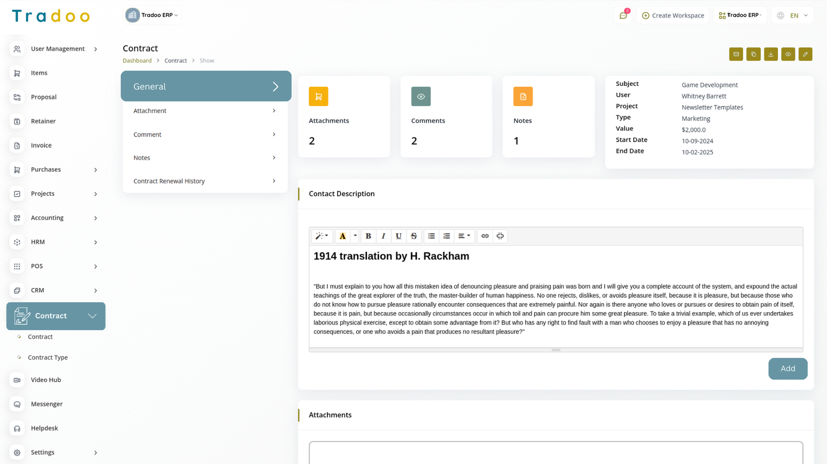
Task: Open the EN language dropdown
Action: pyautogui.click(x=792, y=16)
